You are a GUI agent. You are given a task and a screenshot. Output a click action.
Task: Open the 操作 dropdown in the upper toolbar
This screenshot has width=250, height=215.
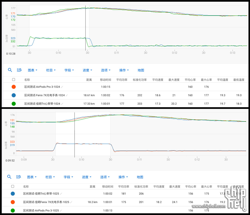coord(124,70)
